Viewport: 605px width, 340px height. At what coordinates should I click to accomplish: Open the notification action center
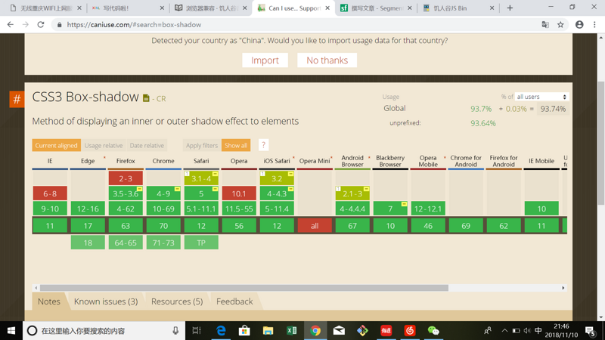coord(591,331)
